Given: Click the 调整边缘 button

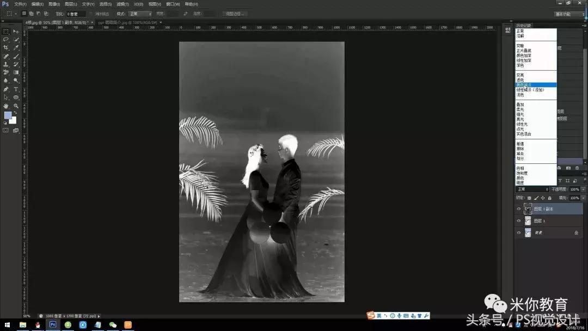Looking at the screenshot, I should pyautogui.click(x=235, y=14).
